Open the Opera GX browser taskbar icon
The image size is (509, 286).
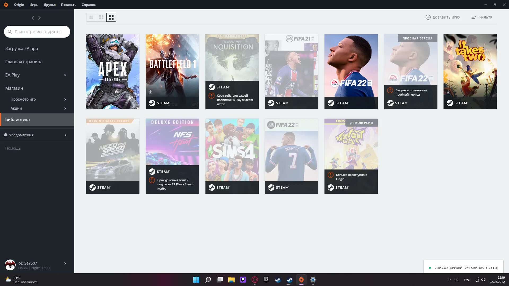[x=255, y=280]
